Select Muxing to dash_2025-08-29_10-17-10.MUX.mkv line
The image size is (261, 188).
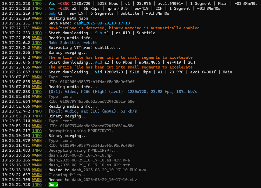click(x=97, y=170)
